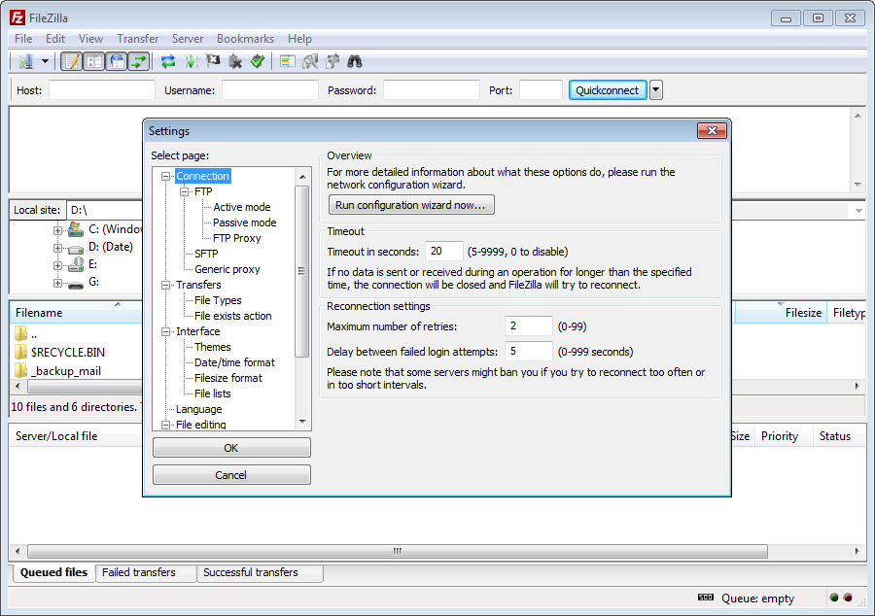Viewport: 875px width, 616px height.
Task: Open the Site Manager icon
Action: pyautogui.click(x=25, y=61)
